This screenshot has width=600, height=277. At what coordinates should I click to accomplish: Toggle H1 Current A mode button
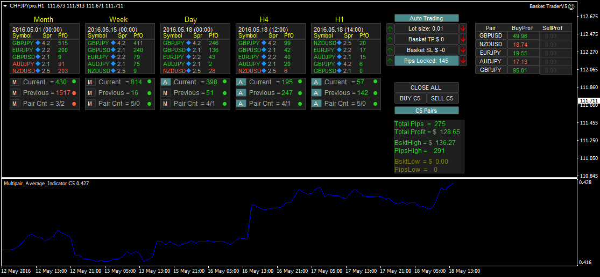[x=316, y=82]
